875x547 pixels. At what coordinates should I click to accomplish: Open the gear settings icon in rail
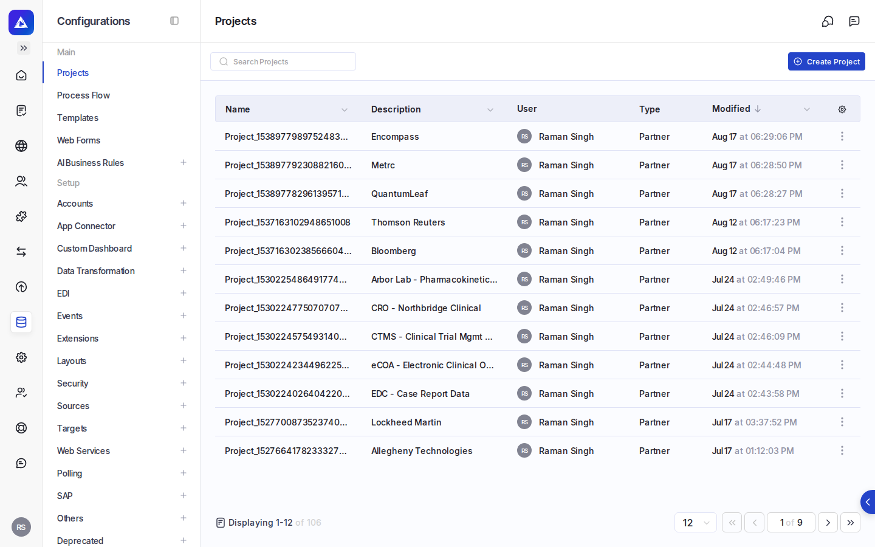coord(21,357)
